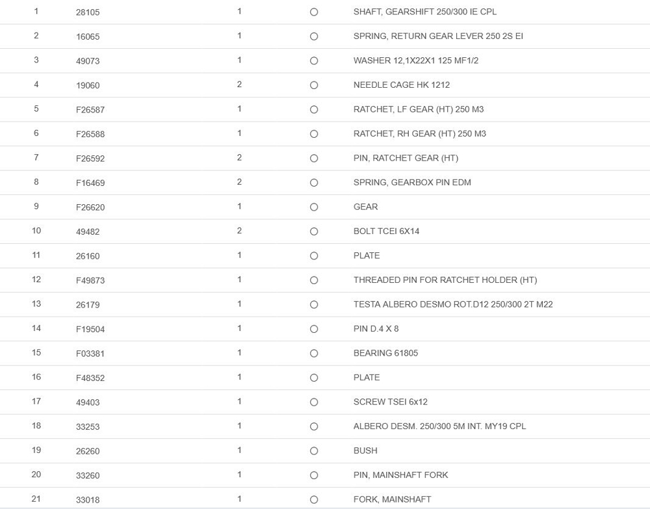Viewport: 650px width, 509px height.
Task: Select the circle beside the GEAR part F26620
Action: tap(314, 207)
